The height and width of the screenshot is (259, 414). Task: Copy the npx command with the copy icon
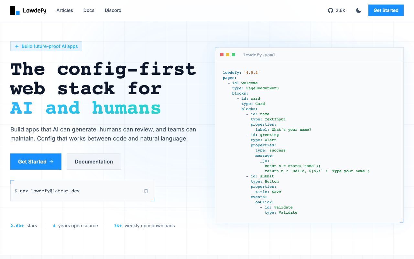[x=146, y=191]
